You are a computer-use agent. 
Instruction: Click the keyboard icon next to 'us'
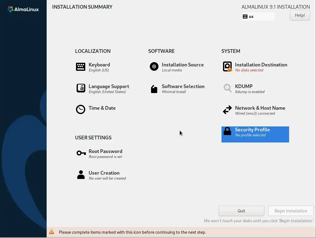(x=245, y=17)
